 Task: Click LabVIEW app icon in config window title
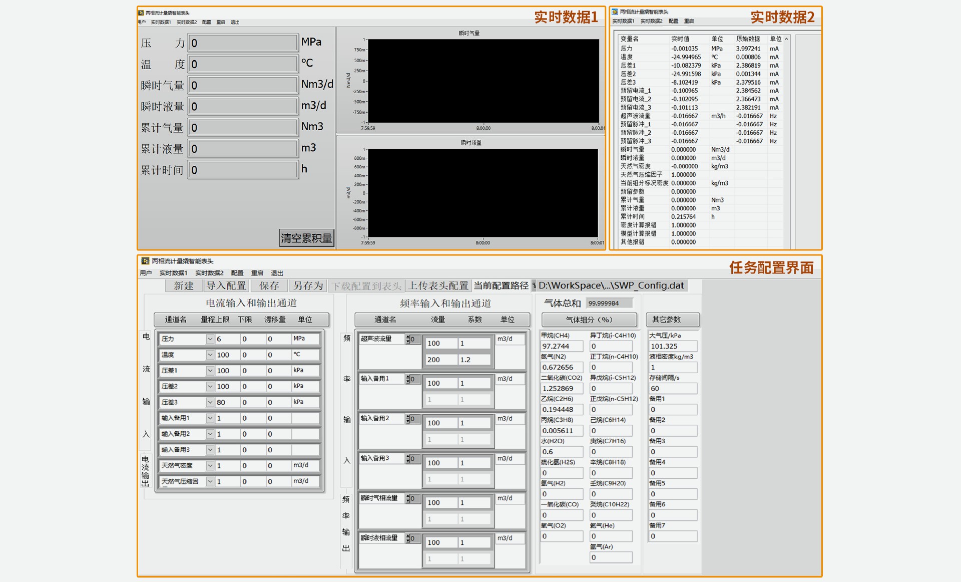click(x=145, y=261)
